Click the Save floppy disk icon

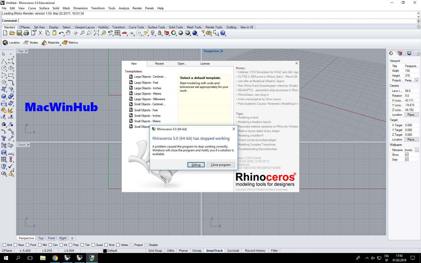[19, 33]
